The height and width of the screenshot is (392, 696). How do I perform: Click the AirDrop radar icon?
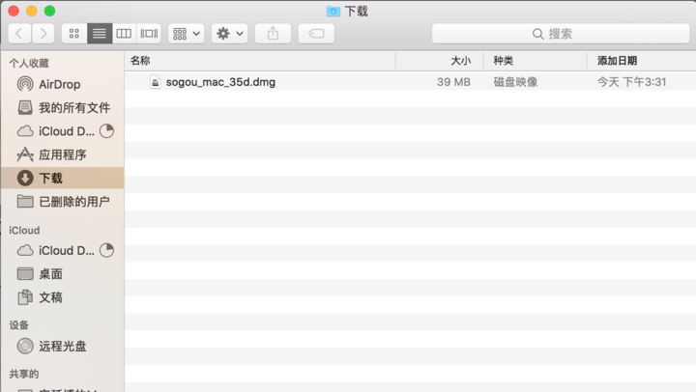pyautogui.click(x=25, y=84)
